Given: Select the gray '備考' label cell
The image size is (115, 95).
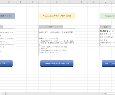Looking at the screenshot, I should pyautogui.click(x=51, y=27).
